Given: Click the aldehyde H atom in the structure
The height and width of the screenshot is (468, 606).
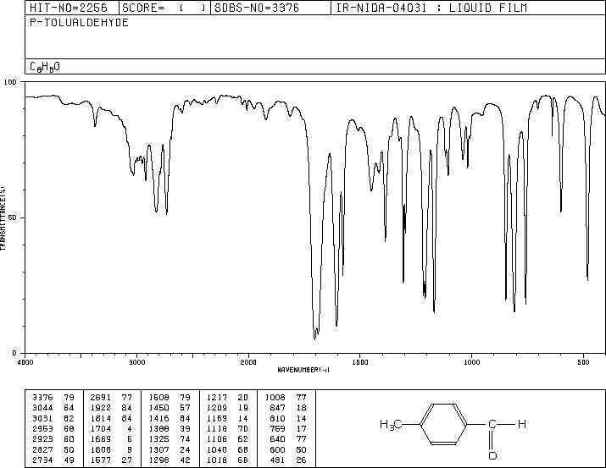Looking at the screenshot, I should (522, 424).
